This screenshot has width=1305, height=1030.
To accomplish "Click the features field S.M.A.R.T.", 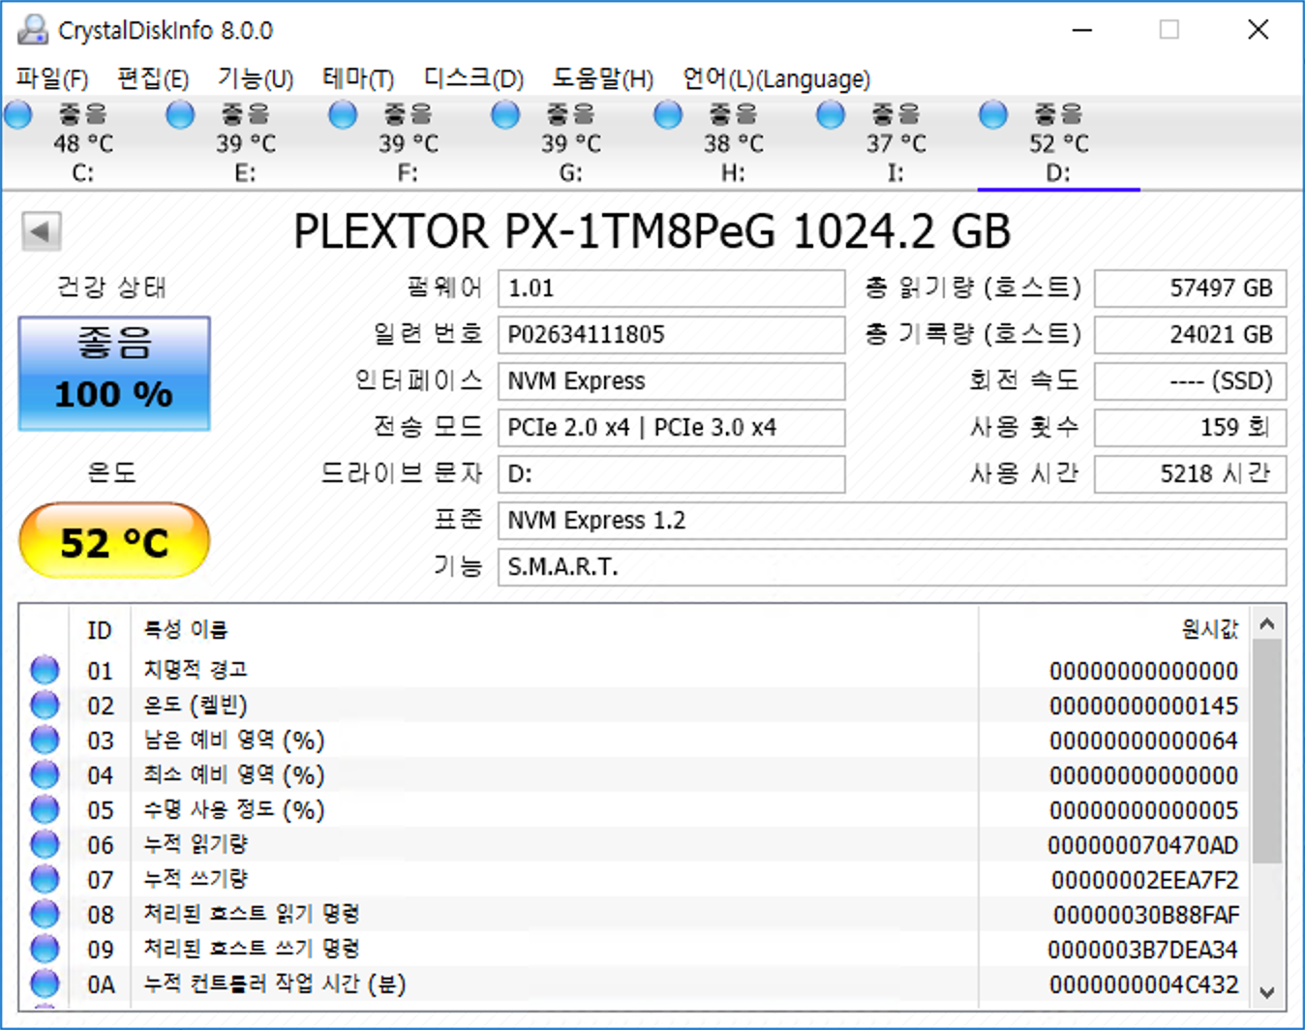I will tap(893, 567).
